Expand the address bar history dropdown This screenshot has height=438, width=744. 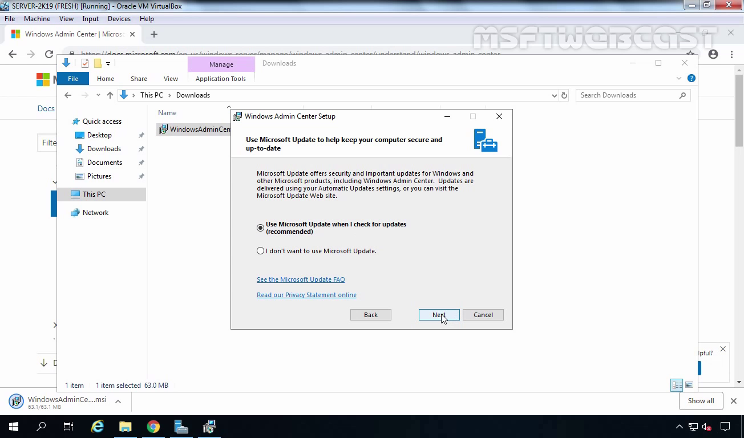coord(554,95)
